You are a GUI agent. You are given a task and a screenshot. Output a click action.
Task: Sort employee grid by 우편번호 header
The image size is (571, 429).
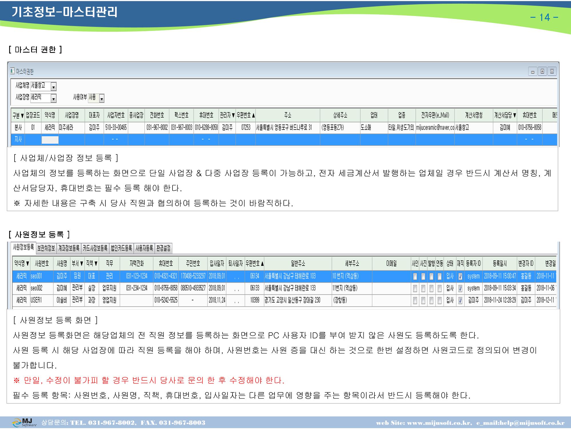click(x=255, y=263)
